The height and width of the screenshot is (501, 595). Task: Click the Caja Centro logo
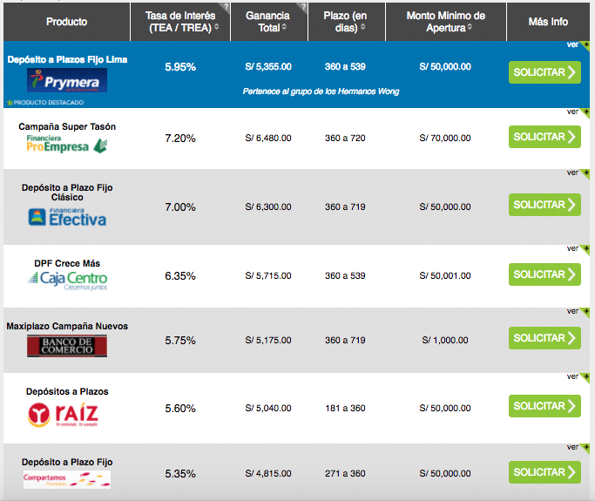point(67,281)
